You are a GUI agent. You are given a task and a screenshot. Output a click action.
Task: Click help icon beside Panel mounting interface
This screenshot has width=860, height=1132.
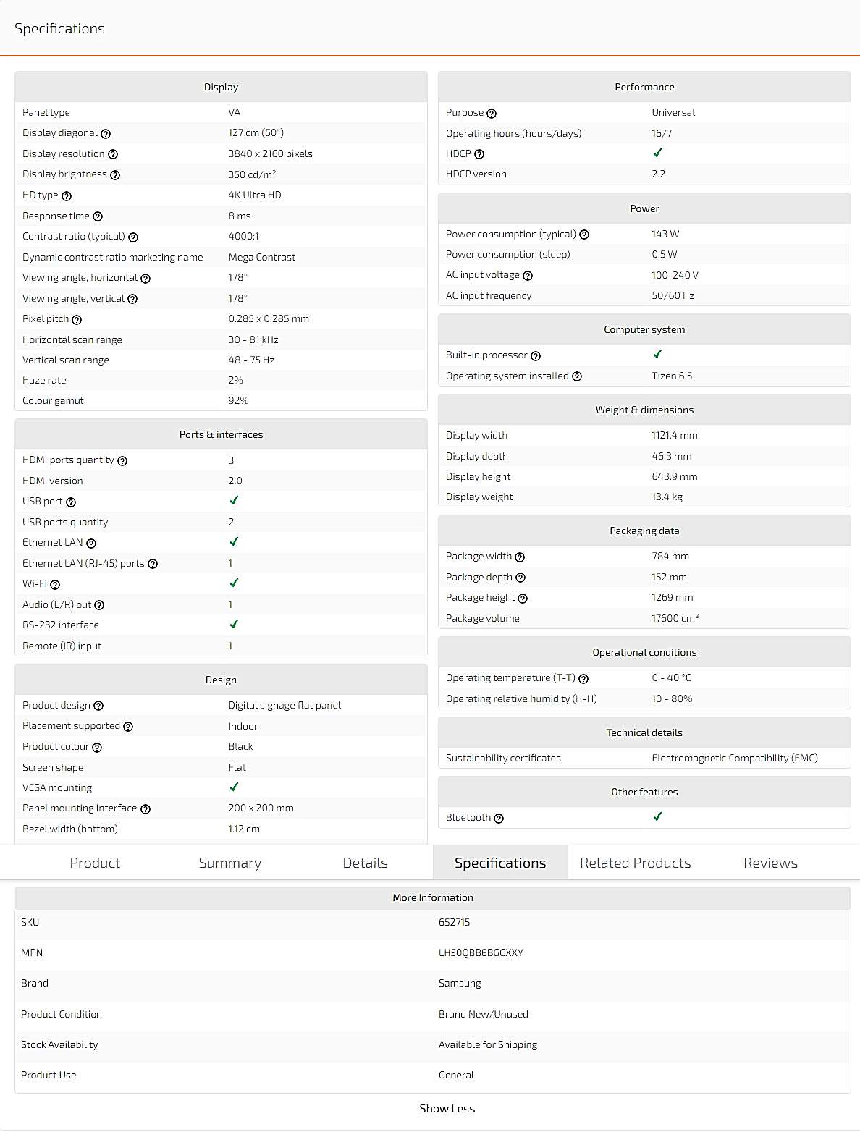pyautogui.click(x=146, y=809)
